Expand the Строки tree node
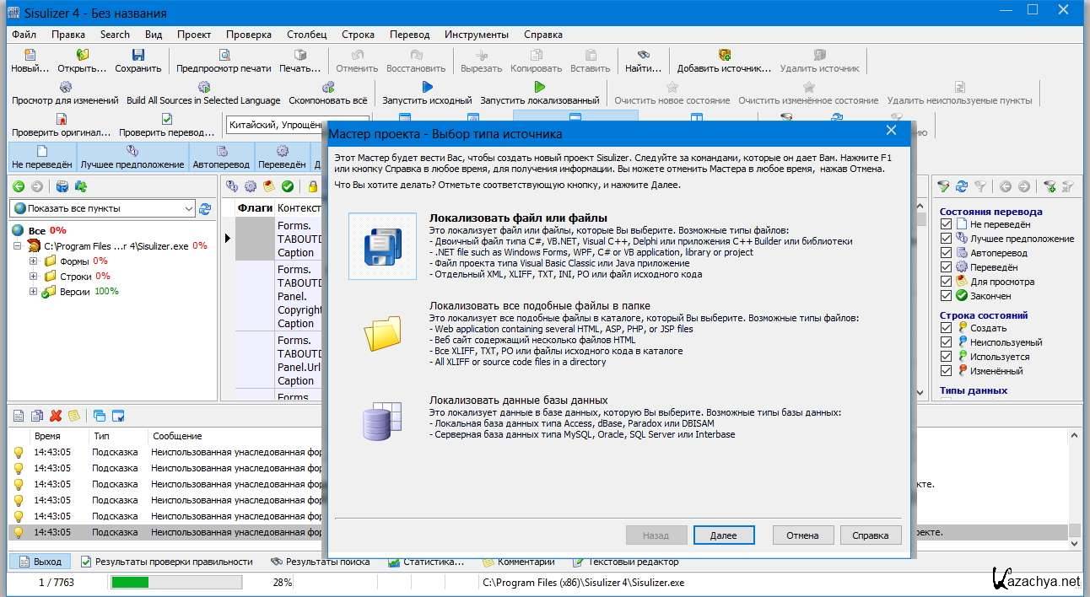This screenshot has width=1090, height=597. click(34, 277)
